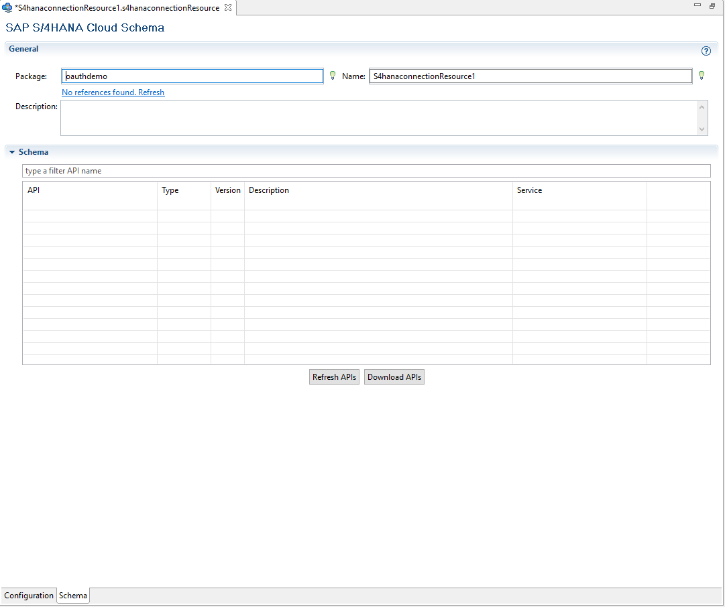The image size is (725, 607).
Task: Sort by the Version column header
Action: (x=227, y=190)
